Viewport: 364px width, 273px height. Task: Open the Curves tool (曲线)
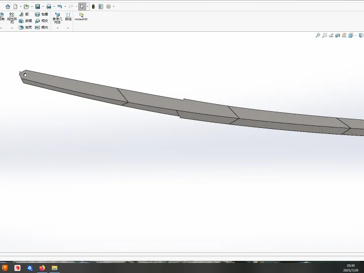68,17
